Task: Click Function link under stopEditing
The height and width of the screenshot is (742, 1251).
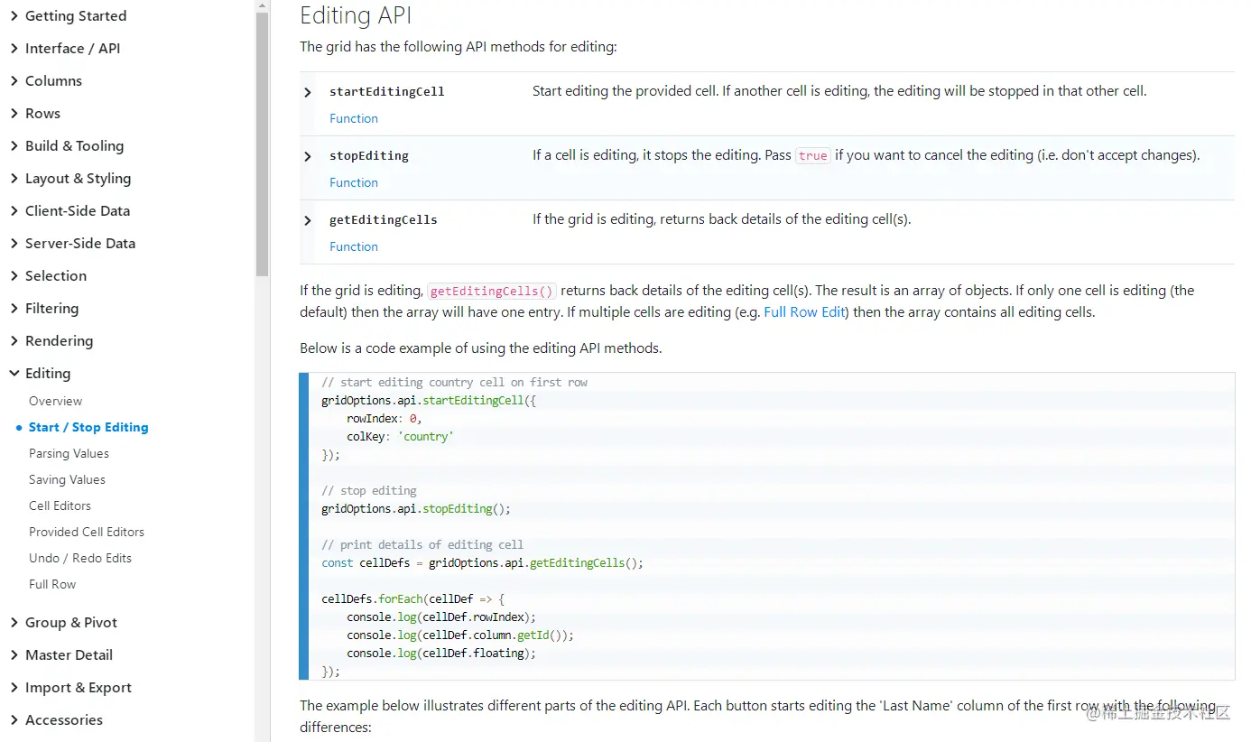Action: [x=354, y=182]
